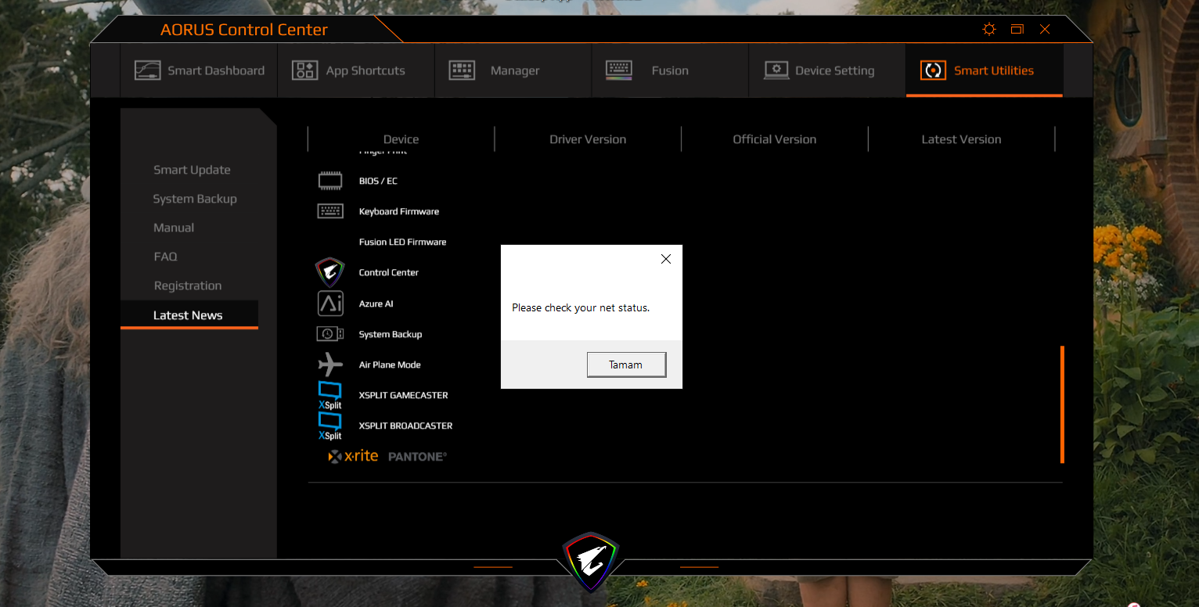Screen dimensions: 1199x607
Task: Select the Azure AI row label
Action: click(x=376, y=303)
